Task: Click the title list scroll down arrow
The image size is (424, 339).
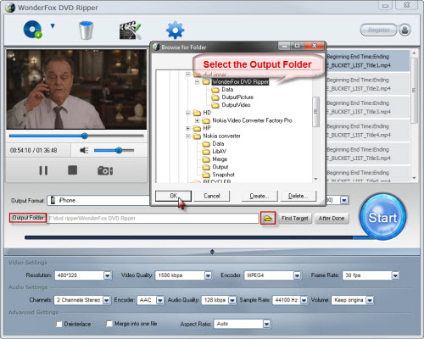Action: pos(414,178)
